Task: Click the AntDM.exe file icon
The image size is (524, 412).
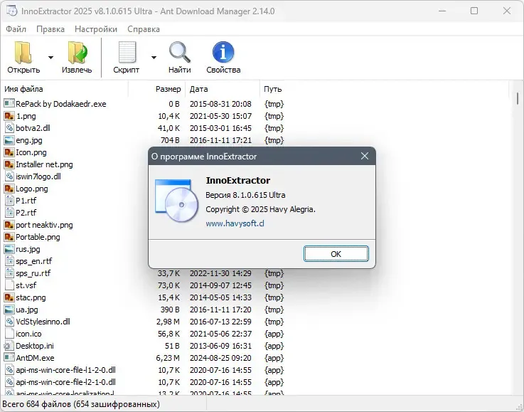Action: click(x=9, y=358)
